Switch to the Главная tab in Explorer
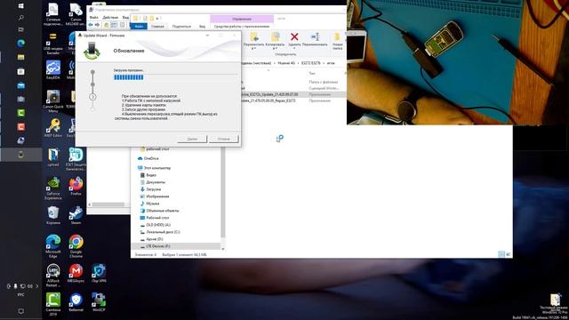The image size is (569, 320). [x=157, y=27]
